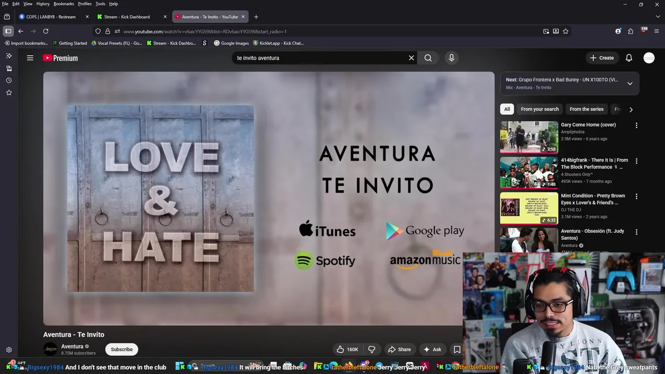Image resolution: width=665 pixels, height=374 pixels.
Task: Open the Extensions puzzle icon
Action: pos(631,31)
